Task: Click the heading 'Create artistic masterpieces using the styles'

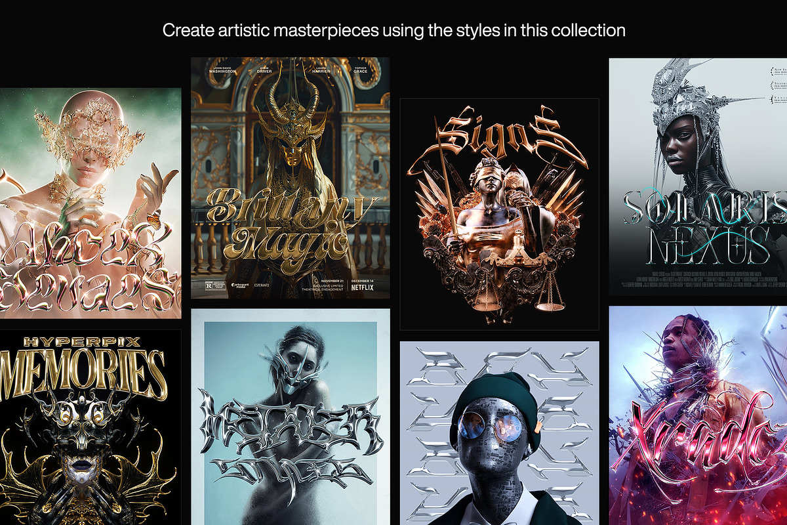Action: [394, 30]
